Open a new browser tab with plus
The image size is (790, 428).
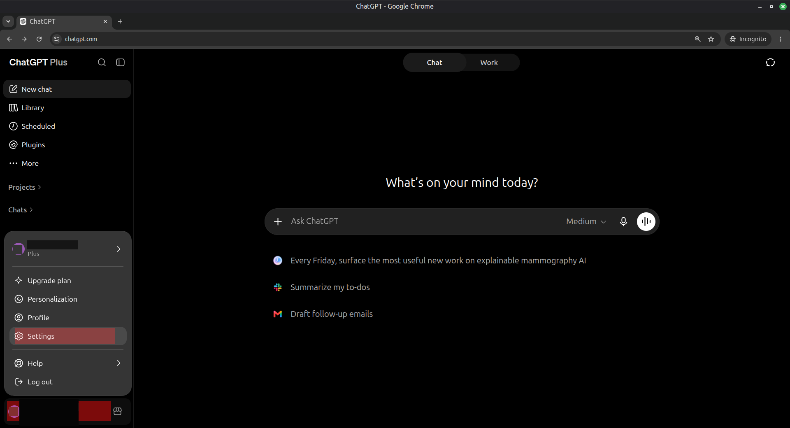point(120,21)
